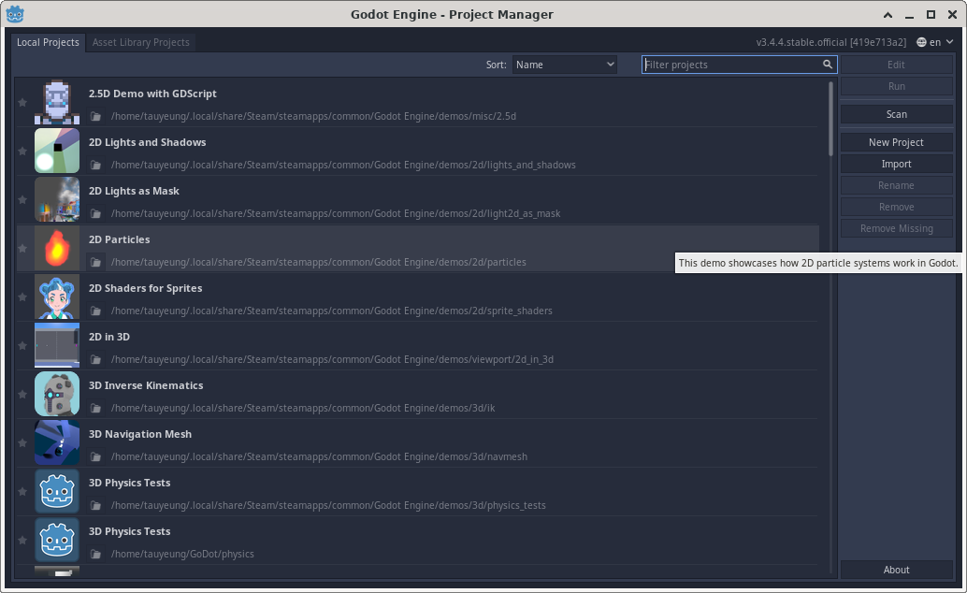967x593 pixels.
Task: Click the robot head icon of 3D Inverse Kinematics
Action: coord(57,395)
